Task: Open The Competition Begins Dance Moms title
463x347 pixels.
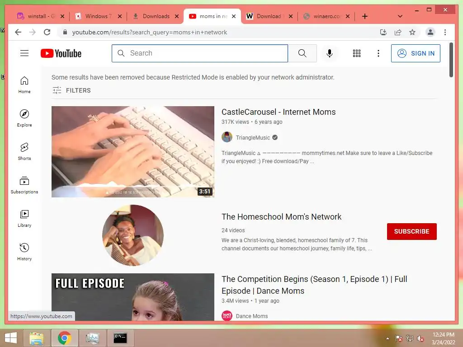Action: [314, 285]
